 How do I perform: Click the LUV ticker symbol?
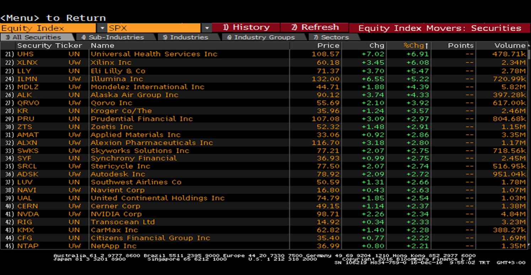tap(25, 182)
